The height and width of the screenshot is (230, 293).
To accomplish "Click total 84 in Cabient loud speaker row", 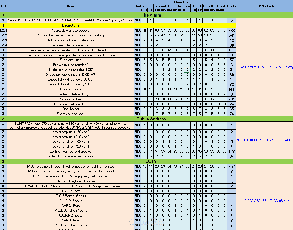I will pyautogui.click(x=232, y=156).
